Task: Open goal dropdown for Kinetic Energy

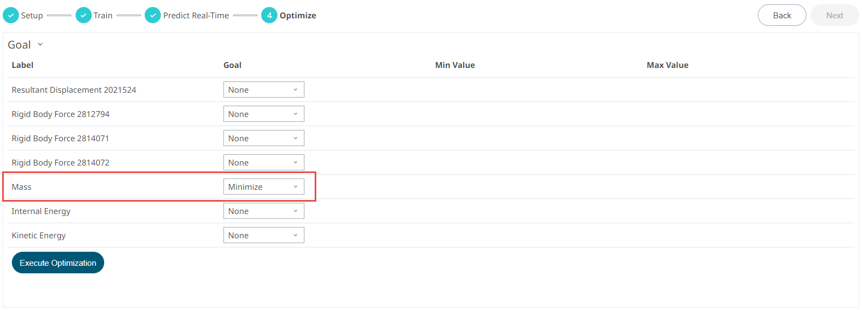Action: [x=263, y=235]
